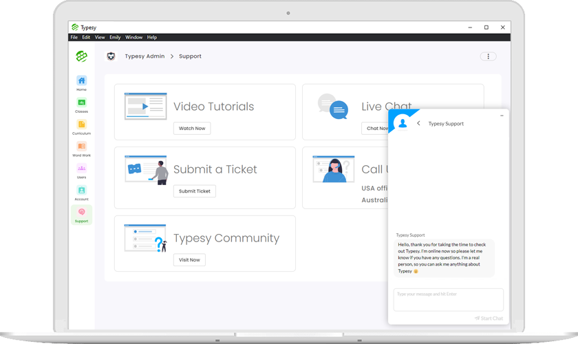The image size is (578, 344).
Task: Open the Users sidebar icon
Action: point(81,168)
